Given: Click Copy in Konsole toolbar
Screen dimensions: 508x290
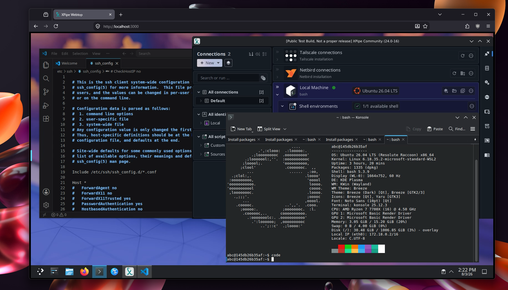Looking at the screenshot, I should tap(414, 129).
